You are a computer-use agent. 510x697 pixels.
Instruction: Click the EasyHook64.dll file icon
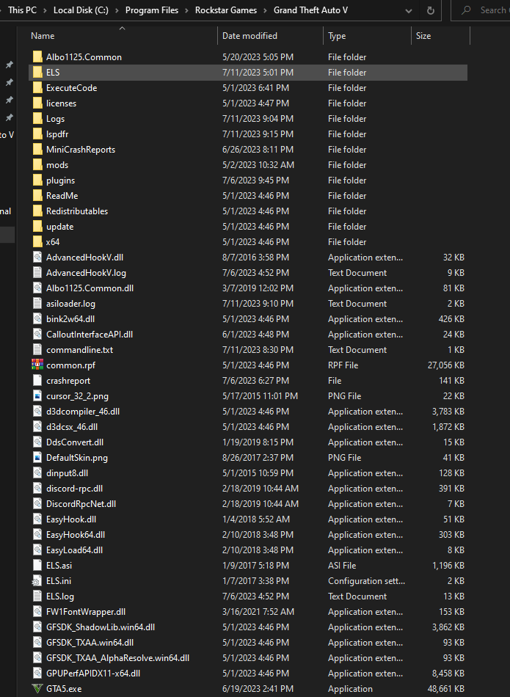pyautogui.click(x=38, y=535)
